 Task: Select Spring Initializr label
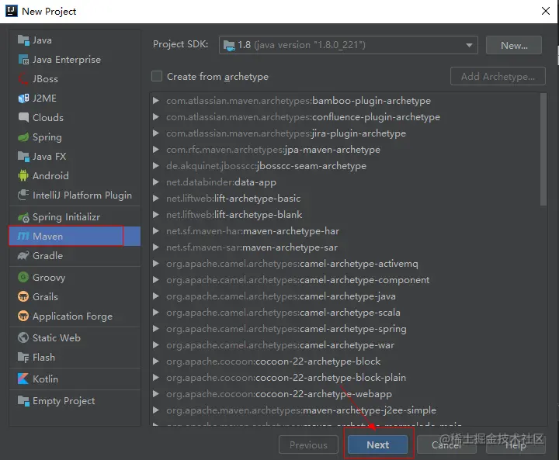click(66, 217)
